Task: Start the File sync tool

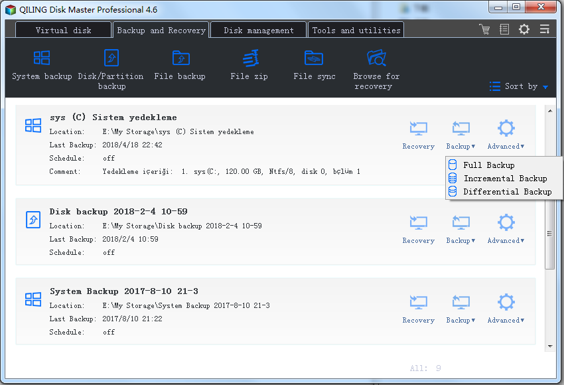Action: (315, 65)
